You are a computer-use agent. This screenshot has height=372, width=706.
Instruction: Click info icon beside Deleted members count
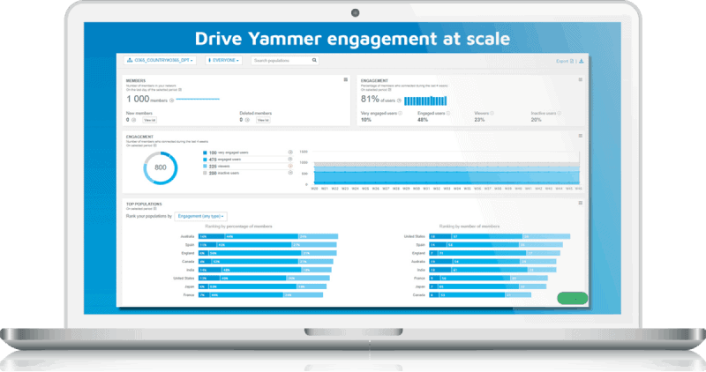point(247,120)
